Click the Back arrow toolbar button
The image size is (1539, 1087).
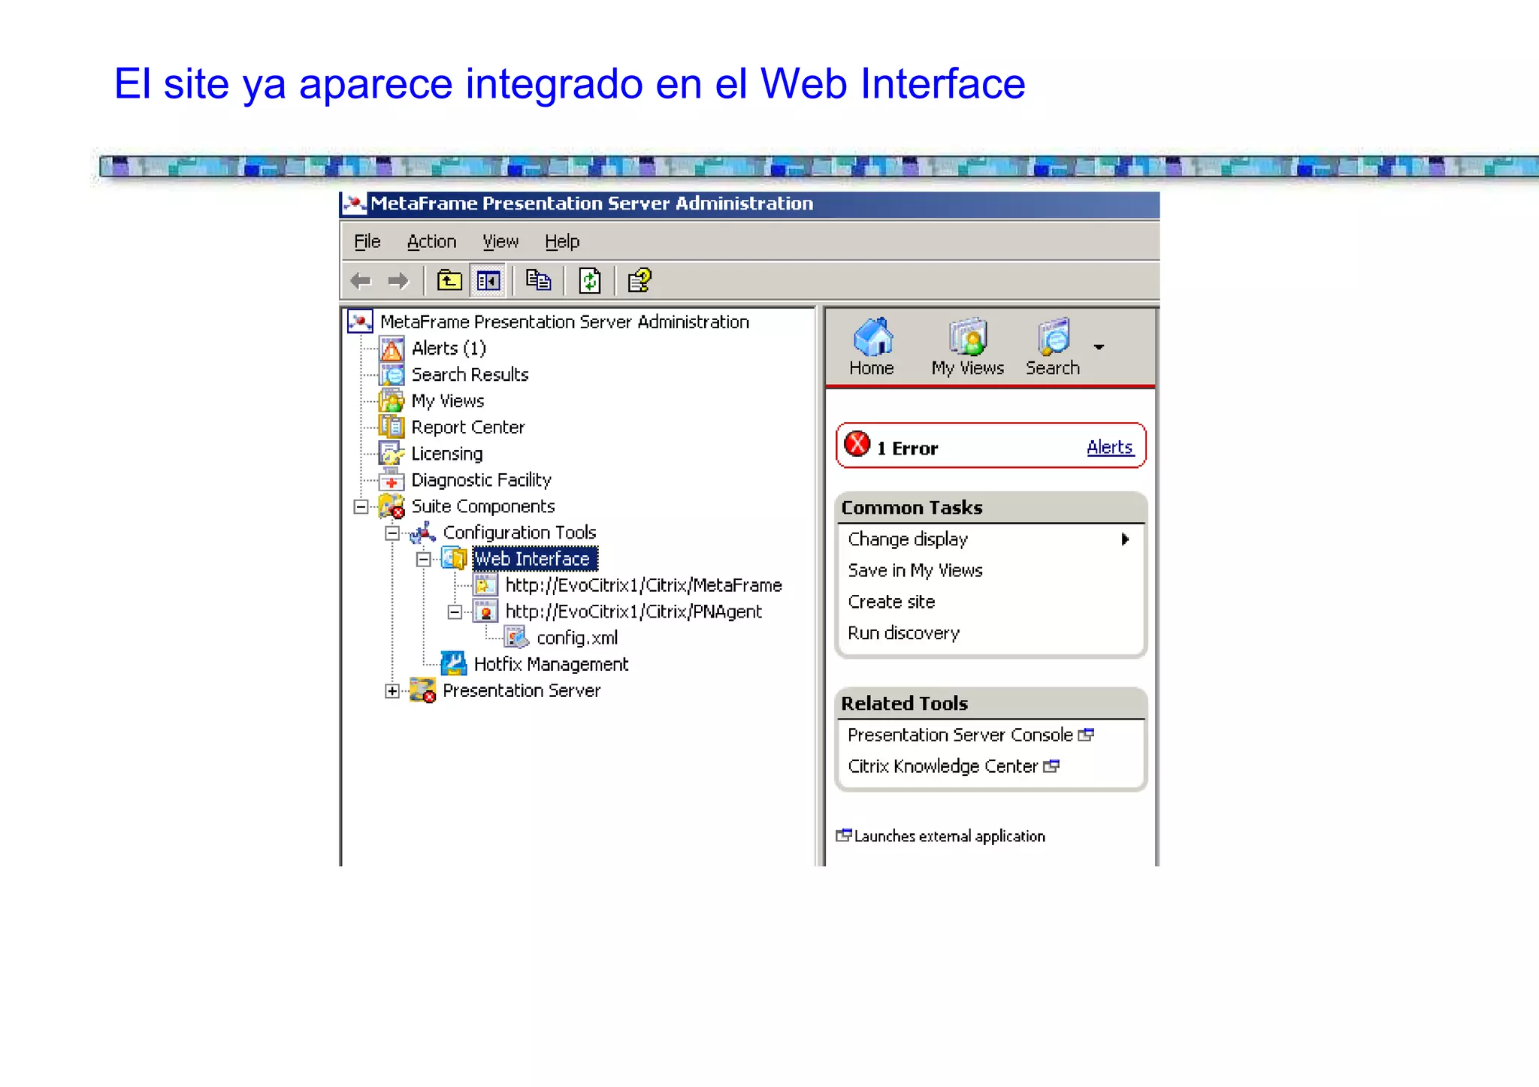[361, 281]
